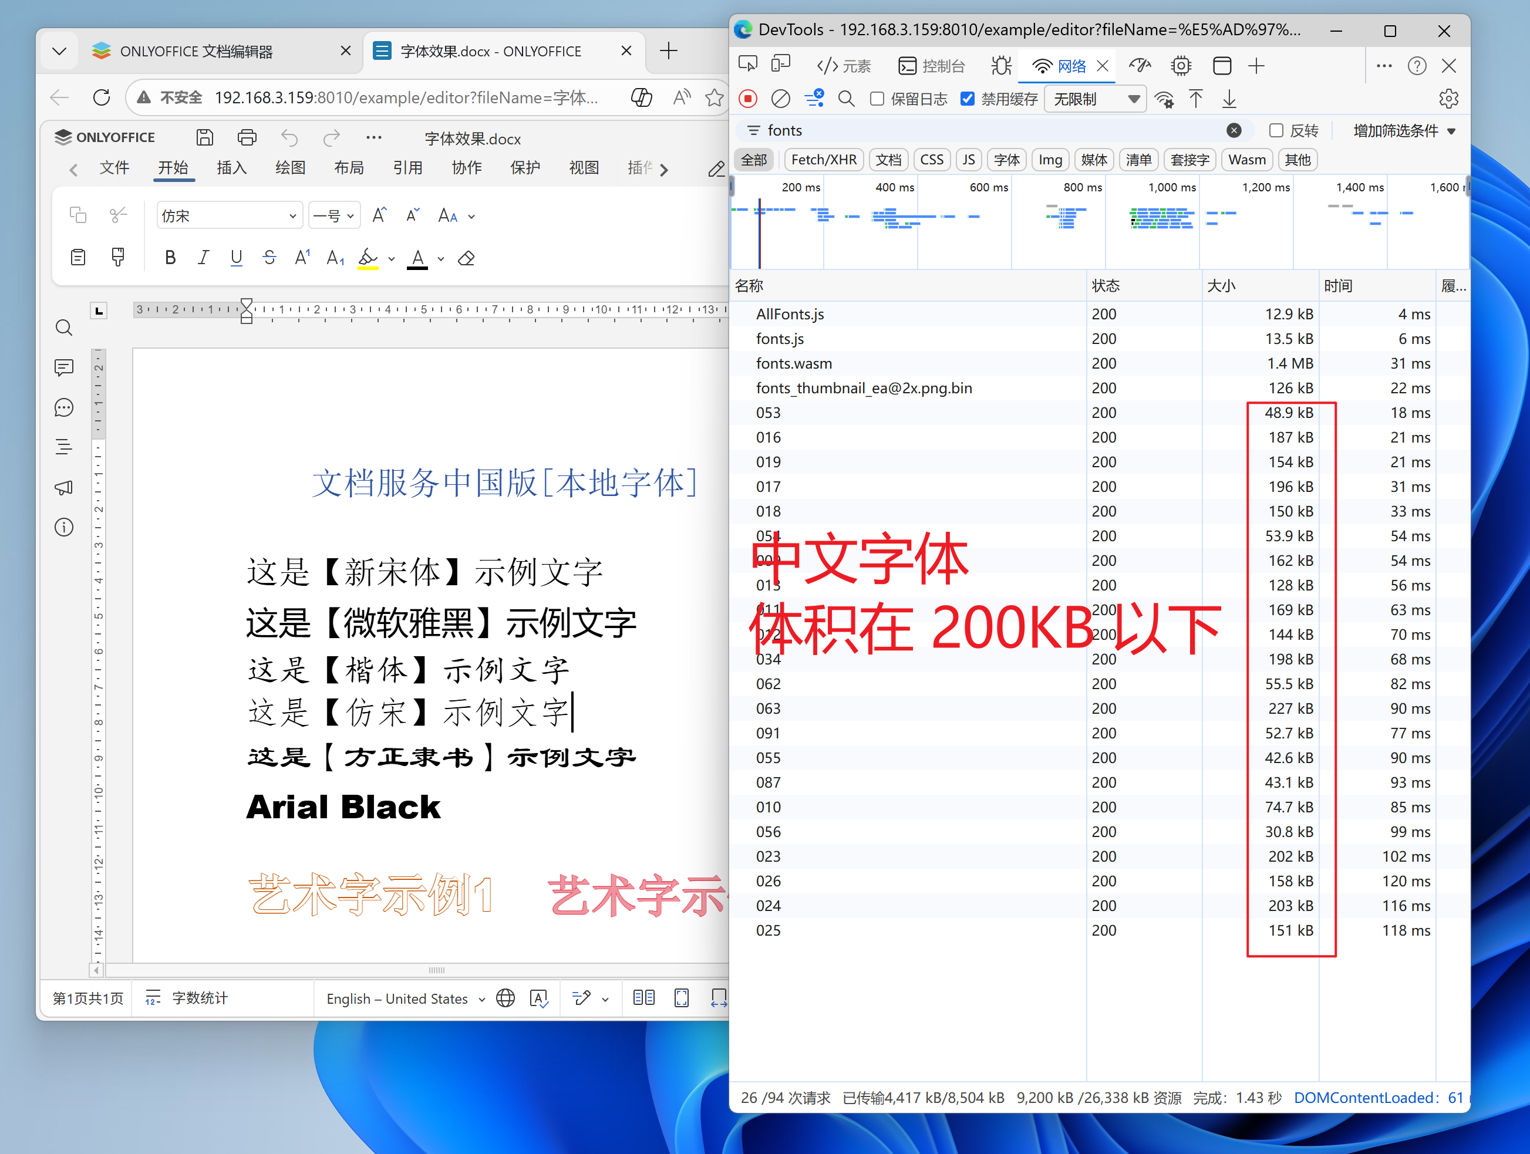The height and width of the screenshot is (1154, 1530).
Task: Open the Chat panel in the sidebar
Action: pyautogui.click(x=63, y=407)
